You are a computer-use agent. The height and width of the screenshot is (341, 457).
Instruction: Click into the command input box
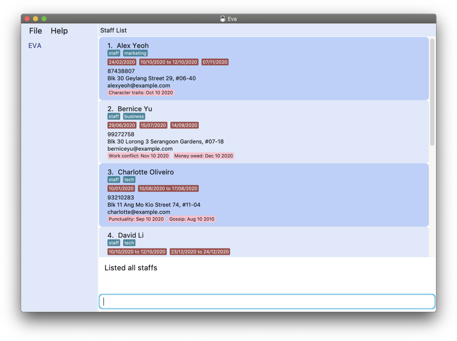pos(267,301)
